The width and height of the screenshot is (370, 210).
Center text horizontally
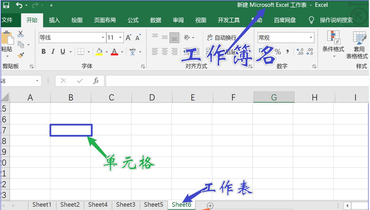[x=165, y=51]
